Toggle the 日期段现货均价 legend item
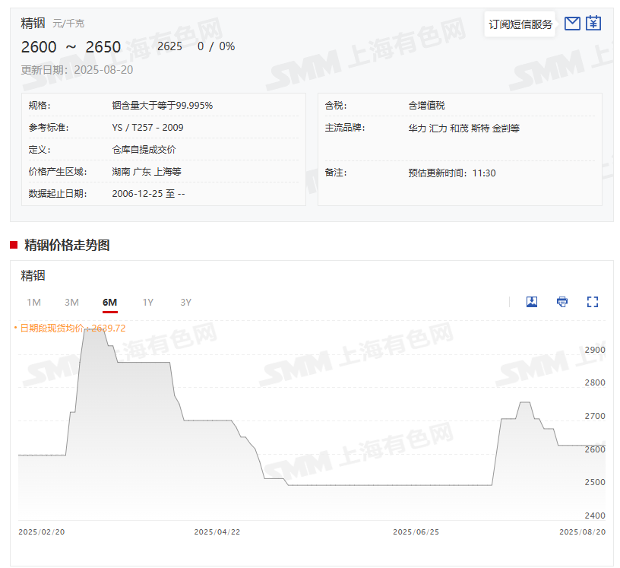 pos(70,328)
